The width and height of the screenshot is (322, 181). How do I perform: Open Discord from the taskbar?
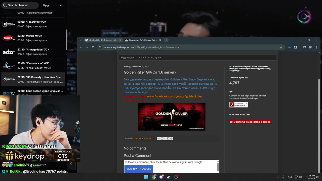point(161,177)
